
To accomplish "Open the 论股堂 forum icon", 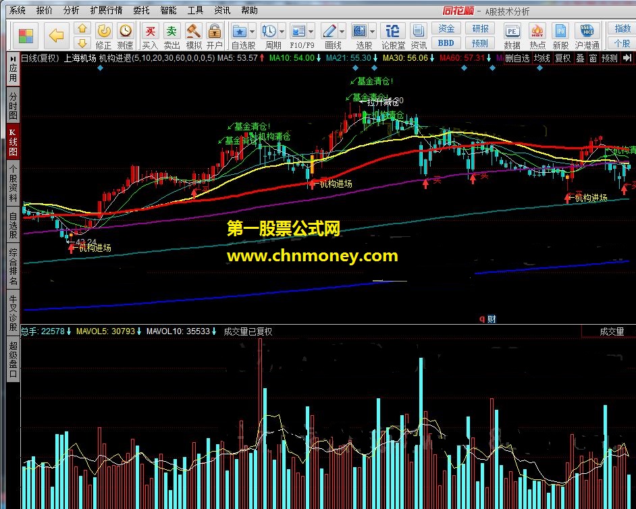I will [393, 31].
